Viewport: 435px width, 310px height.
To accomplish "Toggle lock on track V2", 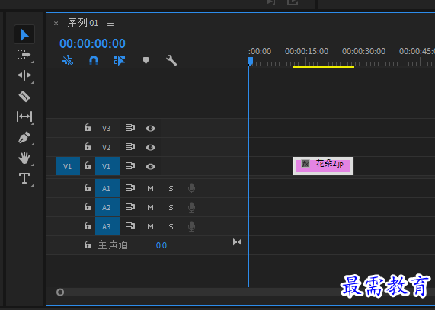I will (x=88, y=146).
